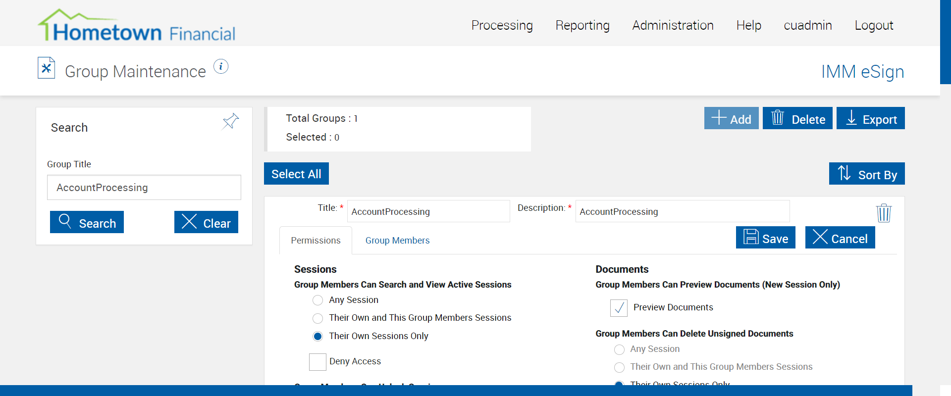Click the Group Title search field
The width and height of the screenshot is (951, 396).
click(x=144, y=188)
